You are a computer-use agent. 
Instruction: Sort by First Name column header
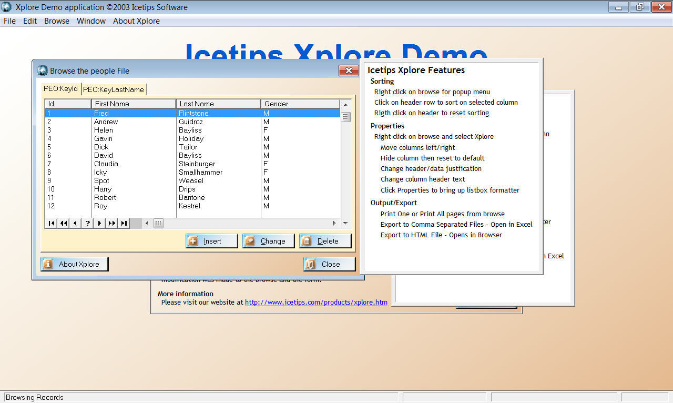pos(134,104)
